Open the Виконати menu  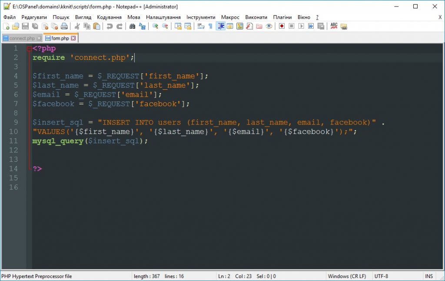point(256,17)
